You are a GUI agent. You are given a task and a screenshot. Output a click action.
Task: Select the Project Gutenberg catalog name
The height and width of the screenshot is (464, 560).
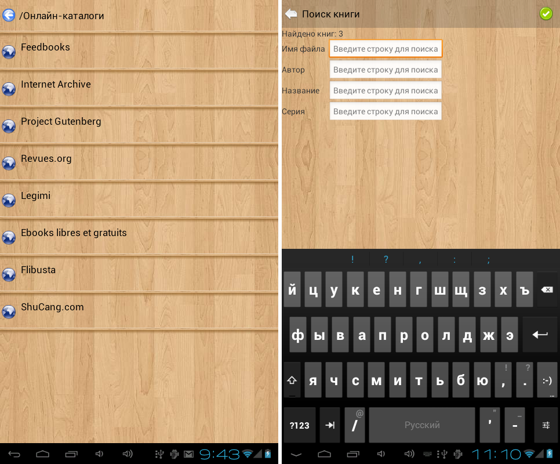(61, 122)
